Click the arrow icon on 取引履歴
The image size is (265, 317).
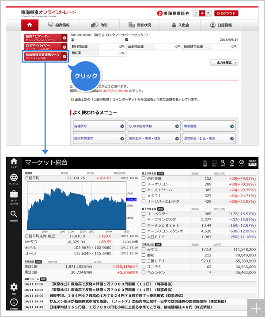(232, 126)
